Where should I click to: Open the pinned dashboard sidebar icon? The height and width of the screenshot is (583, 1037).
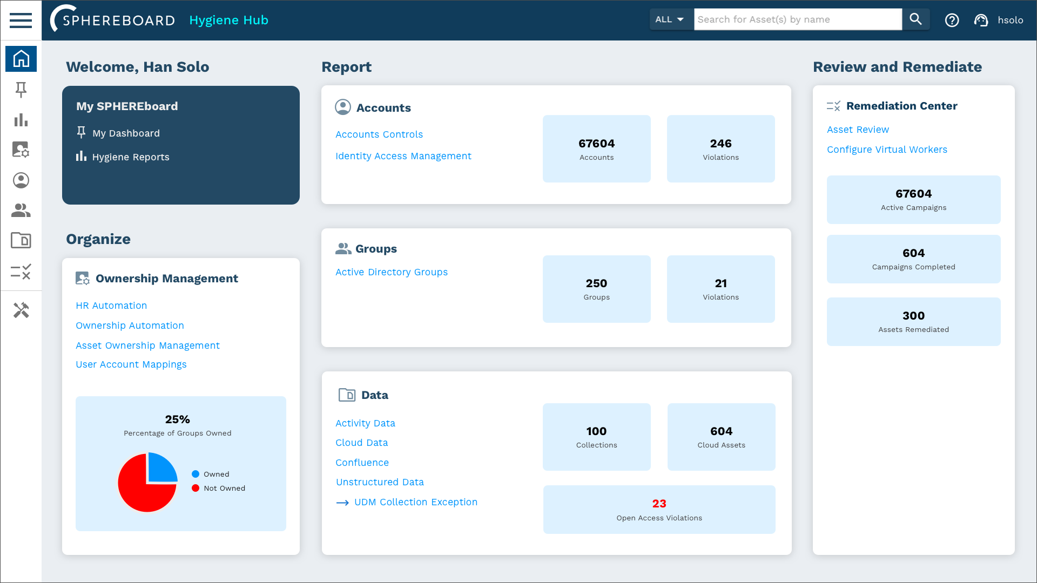(x=21, y=90)
